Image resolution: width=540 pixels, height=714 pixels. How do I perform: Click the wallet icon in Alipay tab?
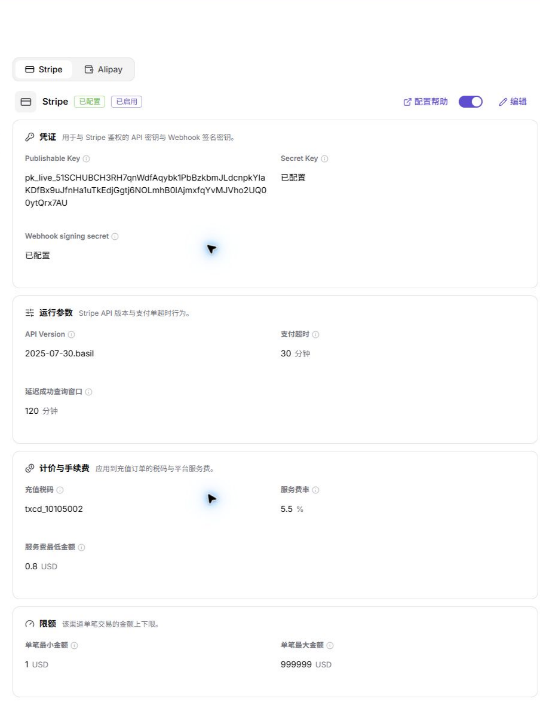89,70
